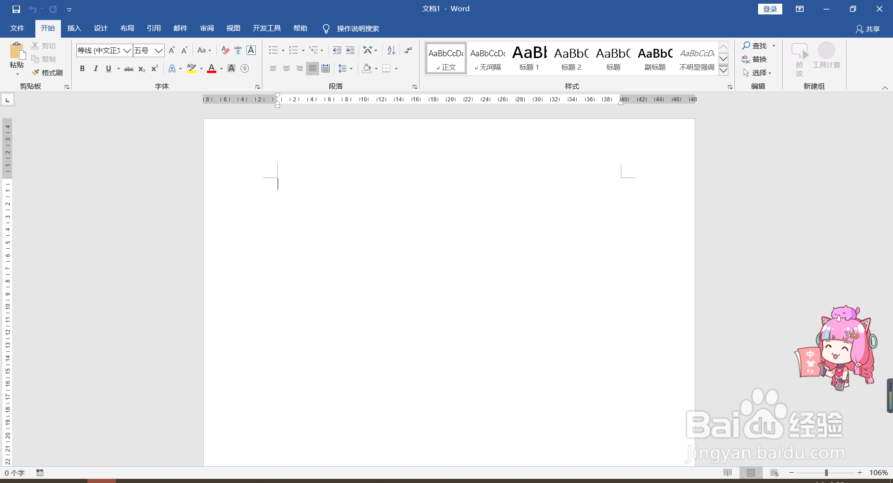Click the Cut (剪切) scissors icon
Screen dimensions: 893x483
coord(35,46)
